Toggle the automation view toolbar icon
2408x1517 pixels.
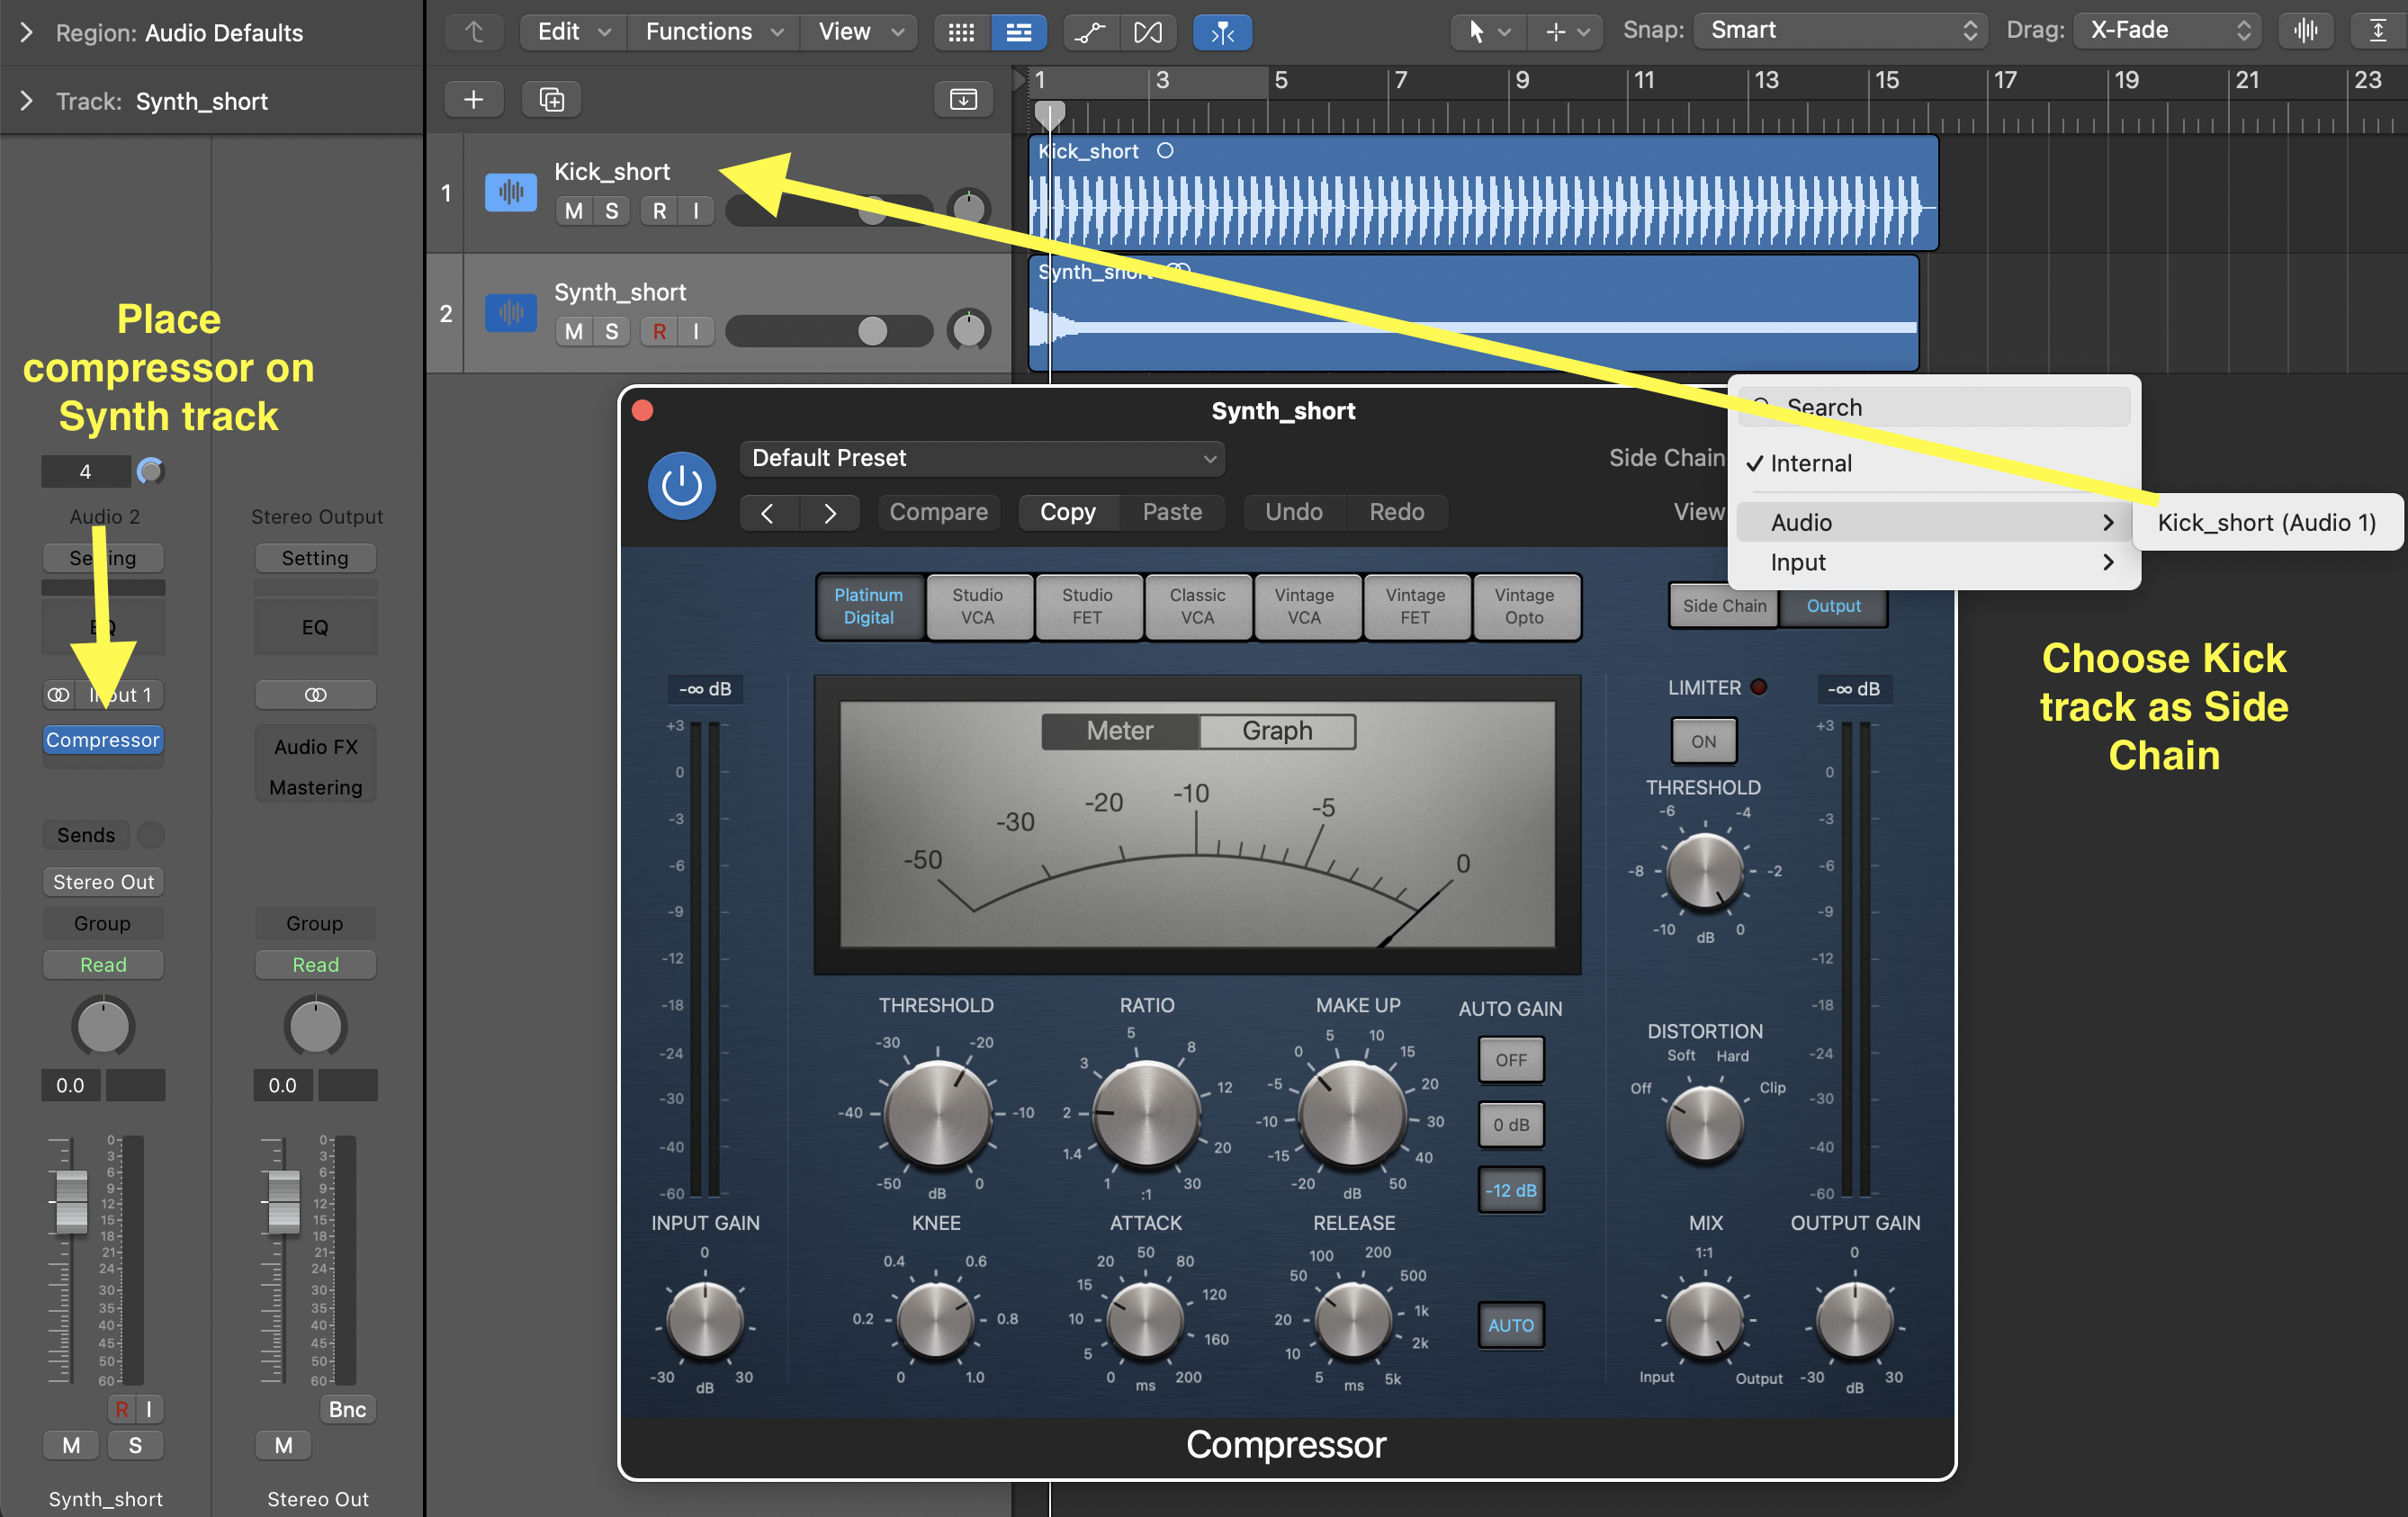[x=1089, y=32]
